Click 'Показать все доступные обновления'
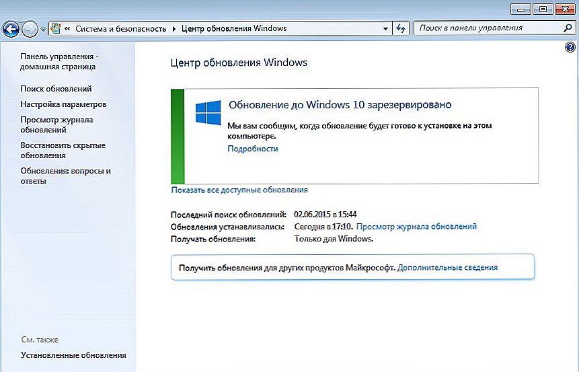The image size is (579, 372). click(239, 190)
